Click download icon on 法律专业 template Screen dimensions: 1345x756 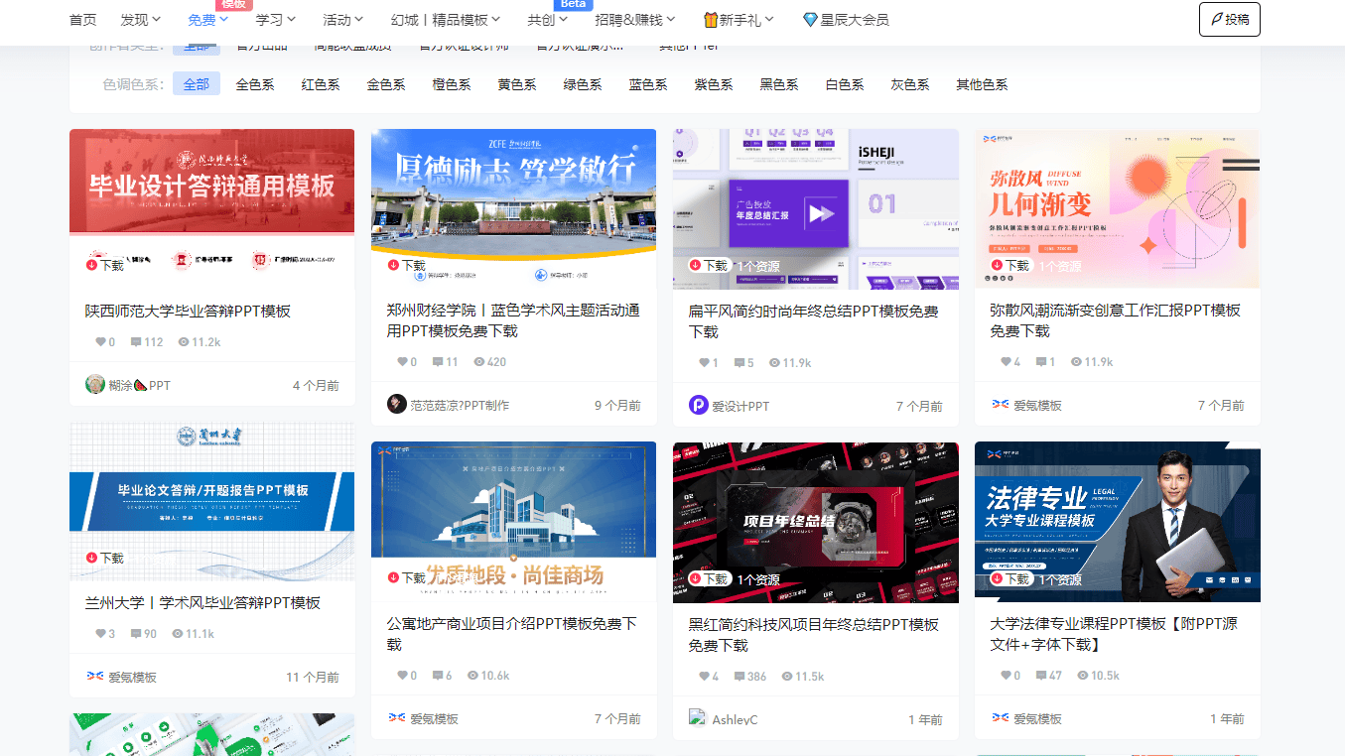point(998,578)
